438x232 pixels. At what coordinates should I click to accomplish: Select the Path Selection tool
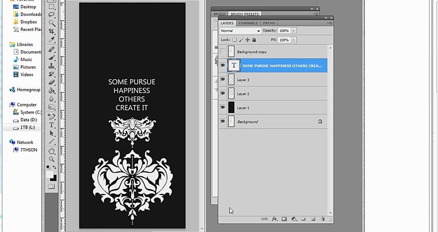coord(52,133)
